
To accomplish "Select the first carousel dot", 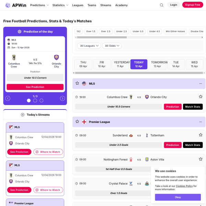I will [29, 101].
